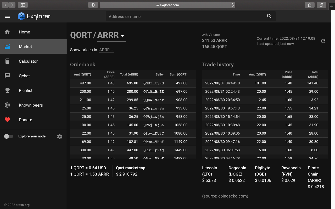The image size is (335, 209).
Task: Open a new Safari tab
Action: [x=332, y=6]
